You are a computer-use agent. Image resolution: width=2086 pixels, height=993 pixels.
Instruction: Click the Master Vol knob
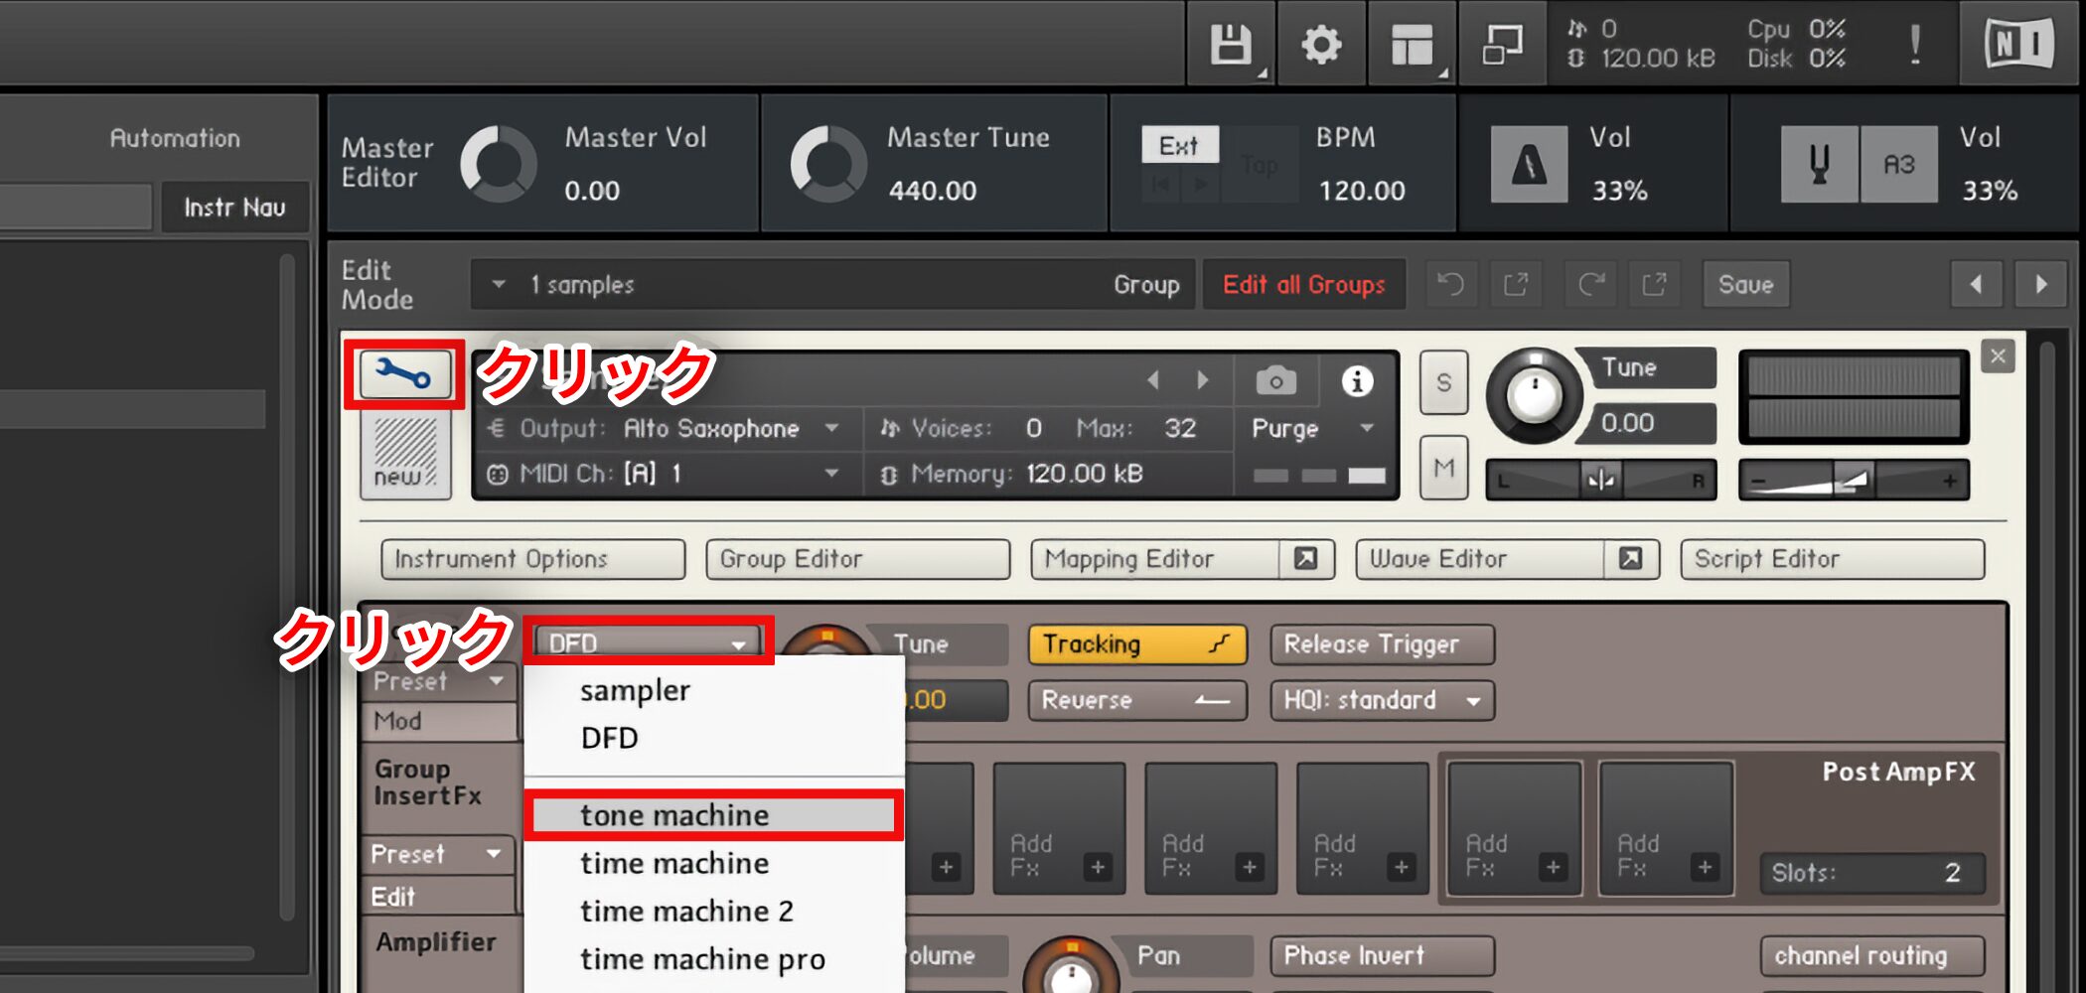point(498,164)
